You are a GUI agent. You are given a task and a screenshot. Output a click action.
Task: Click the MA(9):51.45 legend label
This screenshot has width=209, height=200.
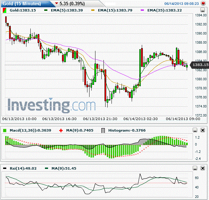click(x=64, y=168)
